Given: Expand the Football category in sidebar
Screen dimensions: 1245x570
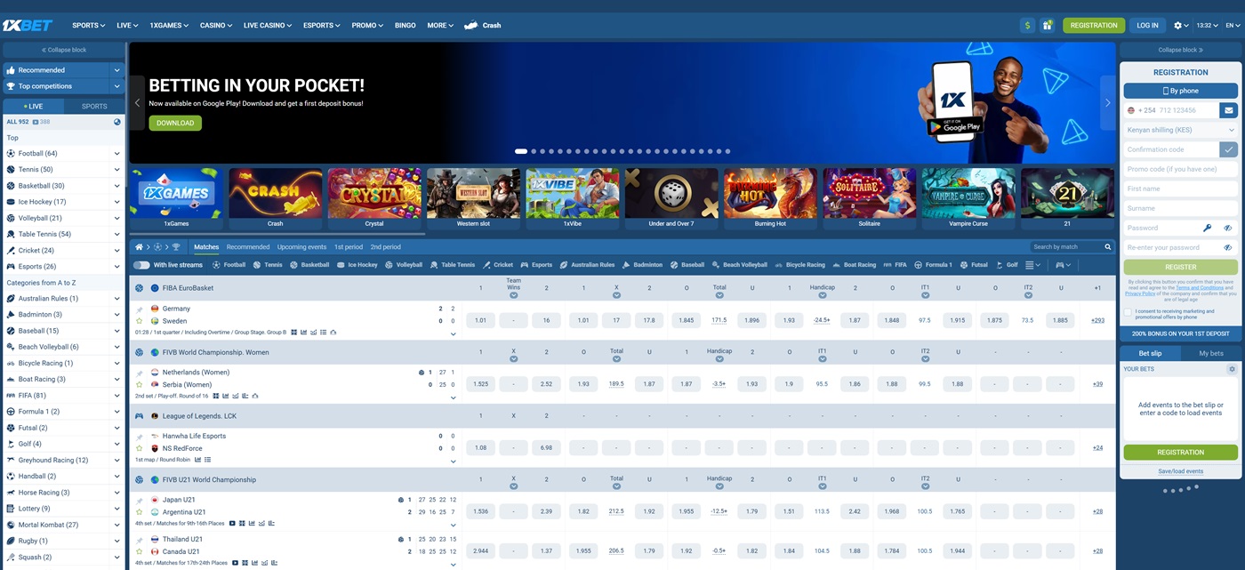Looking at the screenshot, I should tap(116, 154).
